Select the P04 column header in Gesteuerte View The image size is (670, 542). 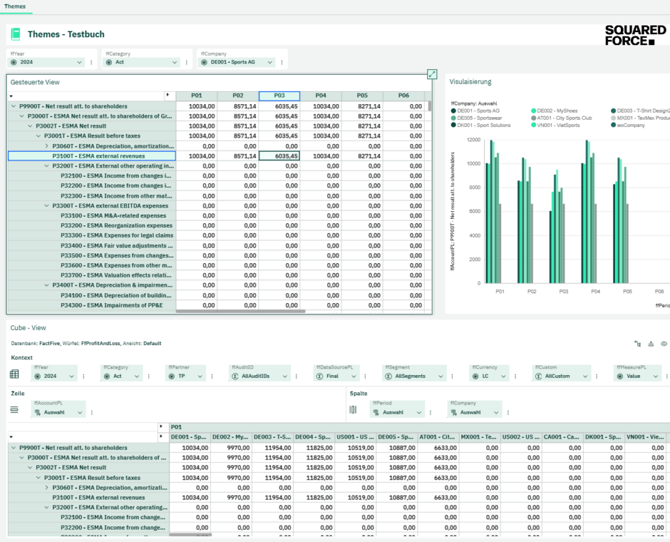[321, 96]
